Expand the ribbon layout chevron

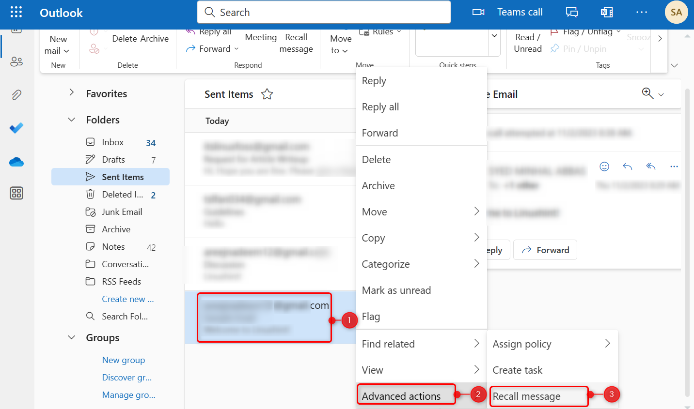pyautogui.click(x=674, y=65)
